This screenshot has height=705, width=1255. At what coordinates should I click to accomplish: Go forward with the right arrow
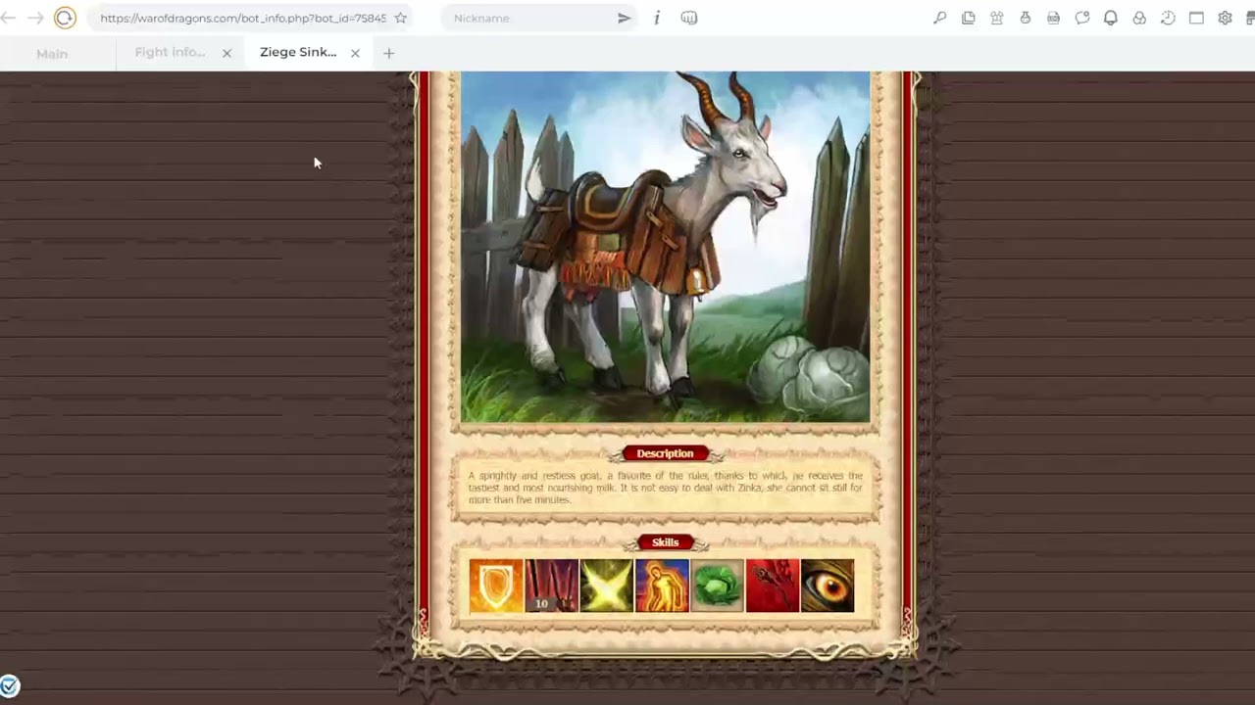click(35, 18)
